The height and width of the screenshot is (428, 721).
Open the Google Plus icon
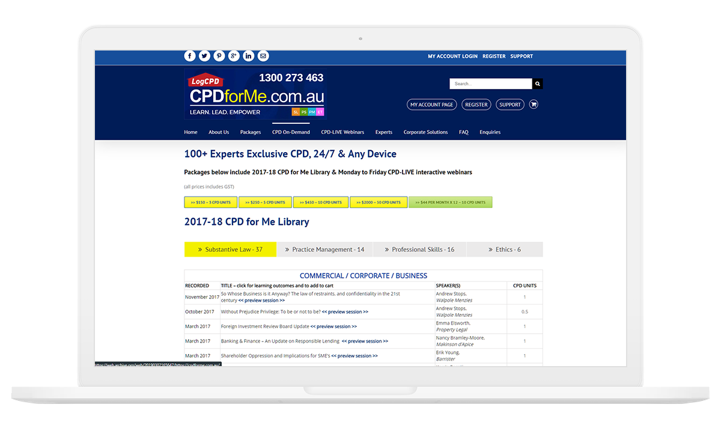(234, 56)
